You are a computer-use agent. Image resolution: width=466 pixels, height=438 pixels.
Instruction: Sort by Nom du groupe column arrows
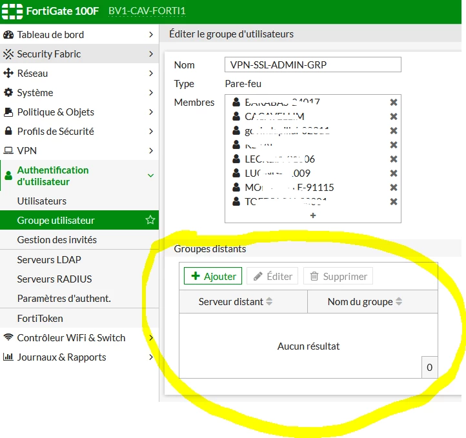399,301
